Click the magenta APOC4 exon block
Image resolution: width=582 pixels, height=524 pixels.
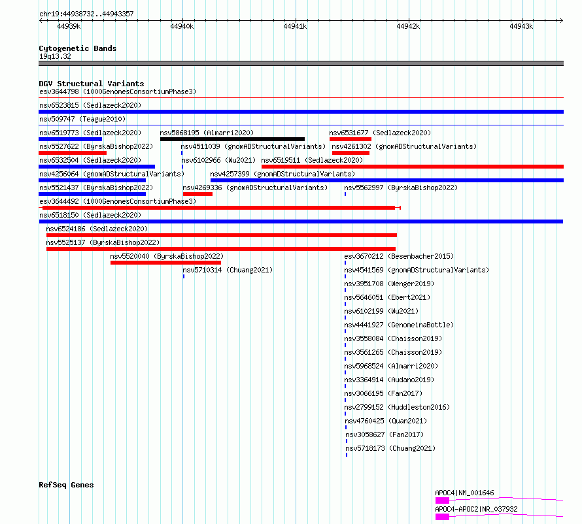click(x=442, y=500)
